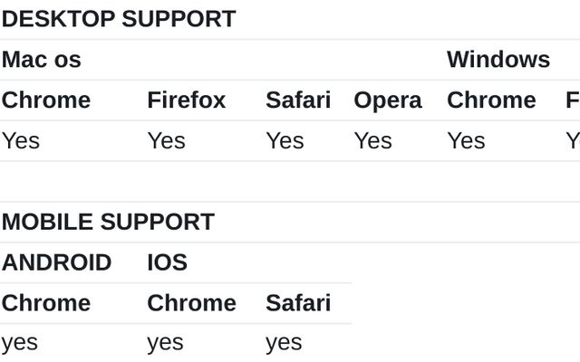This screenshot has width=580, height=362.
Task: Click the Safari header in the desktop table
Action: pyautogui.click(x=298, y=100)
